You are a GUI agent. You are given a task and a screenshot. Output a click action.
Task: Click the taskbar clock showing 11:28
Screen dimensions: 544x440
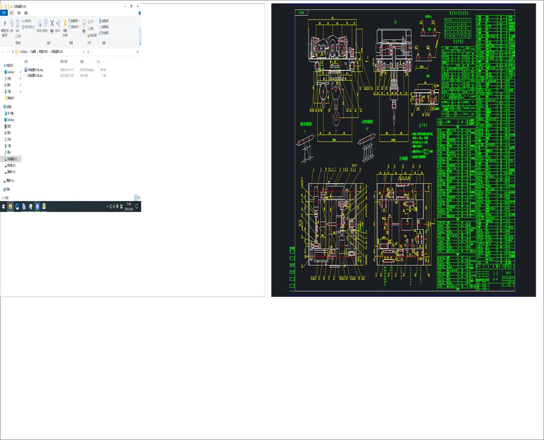coord(129,207)
